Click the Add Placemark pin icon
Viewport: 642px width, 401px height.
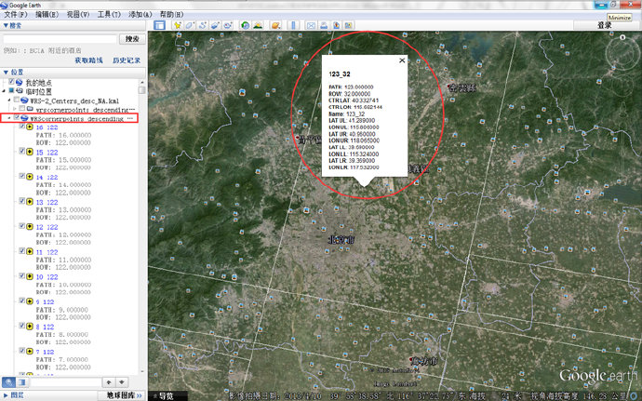tap(178, 25)
